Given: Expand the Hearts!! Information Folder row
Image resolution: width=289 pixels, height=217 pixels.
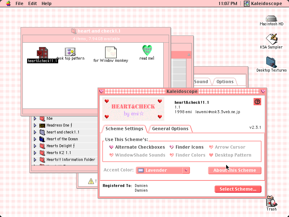Looking at the screenshot, I should click(x=35, y=159).
